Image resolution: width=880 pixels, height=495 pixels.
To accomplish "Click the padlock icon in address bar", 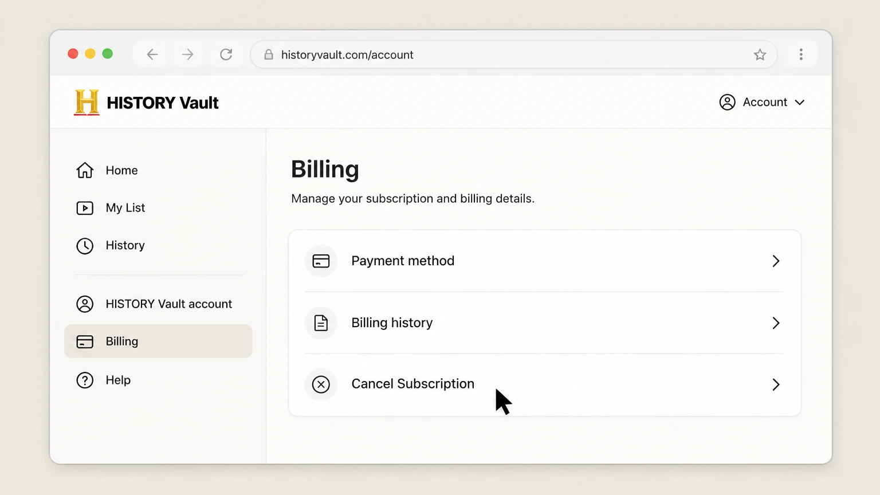I will [x=268, y=54].
